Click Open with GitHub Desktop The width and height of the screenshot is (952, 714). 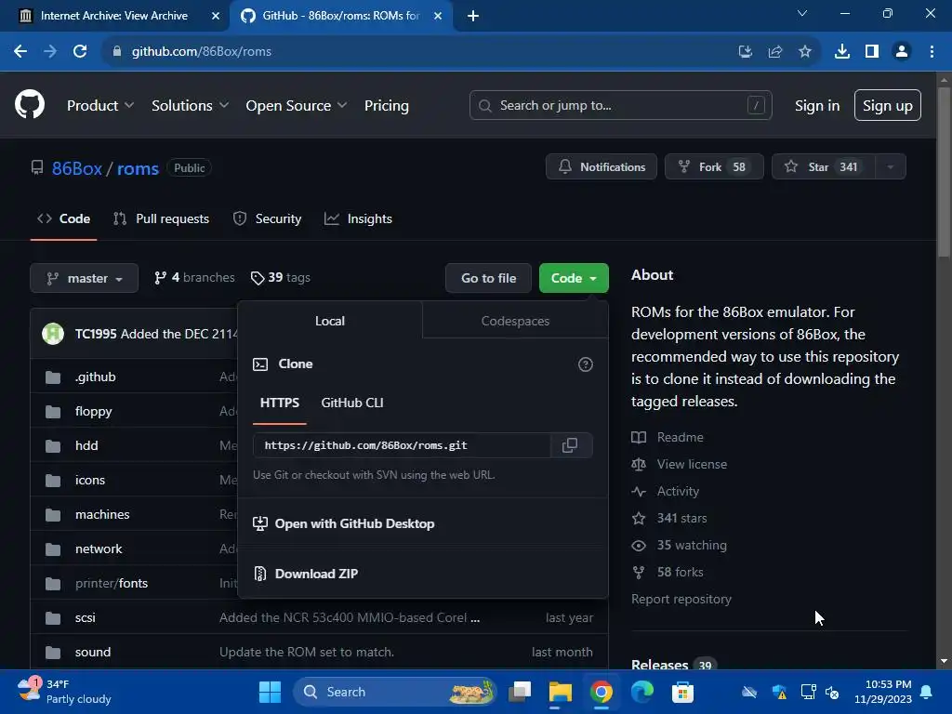(344, 523)
